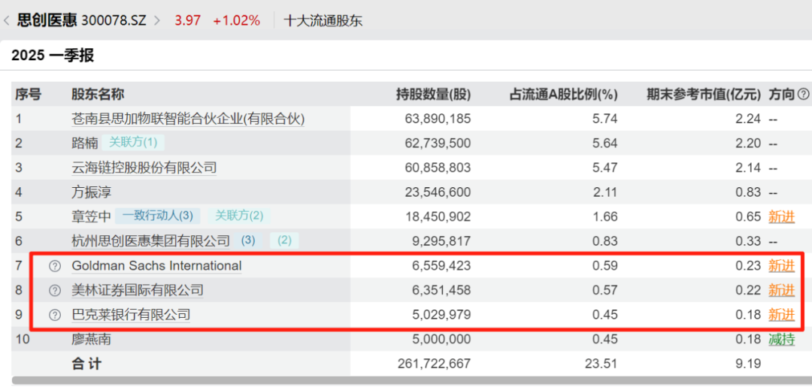Click the 十大流通股东 title
Viewport: 812px width, 387px height.
tap(323, 21)
